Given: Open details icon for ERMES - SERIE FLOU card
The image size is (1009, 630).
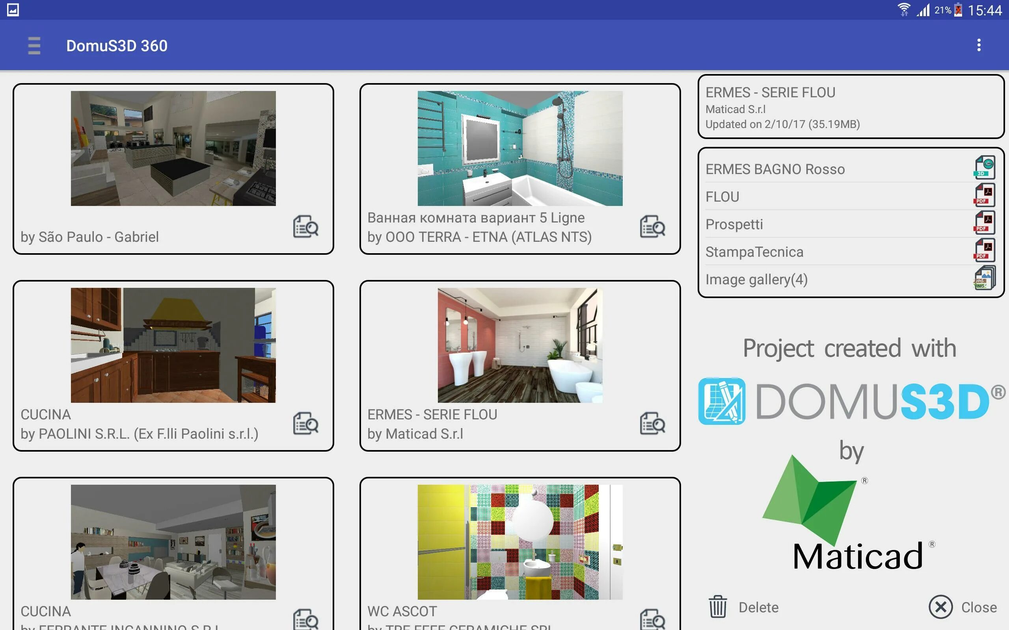Looking at the screenshot, I should point(653,424).
